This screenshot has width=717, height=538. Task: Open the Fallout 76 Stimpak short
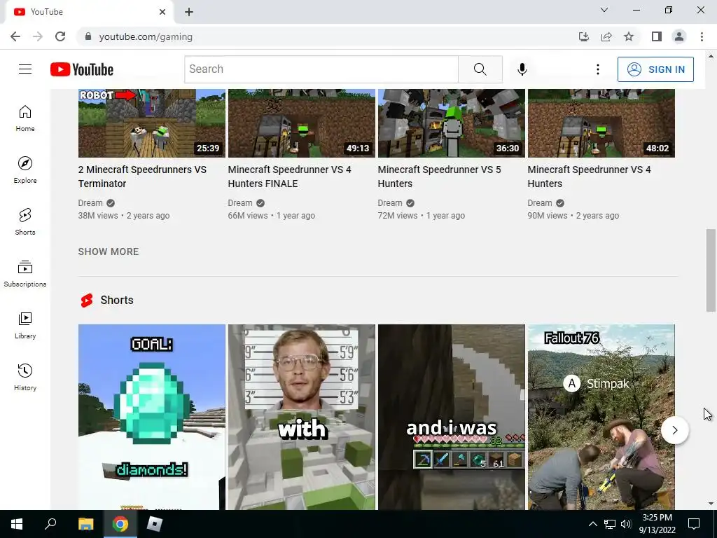click(x=601, y=417)
